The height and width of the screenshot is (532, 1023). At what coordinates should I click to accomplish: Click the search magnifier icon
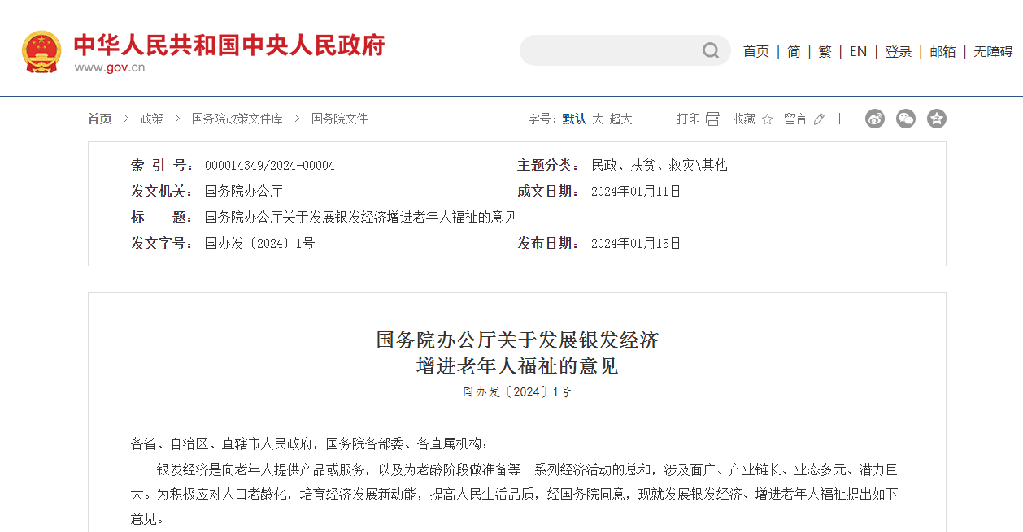point(709,50)
